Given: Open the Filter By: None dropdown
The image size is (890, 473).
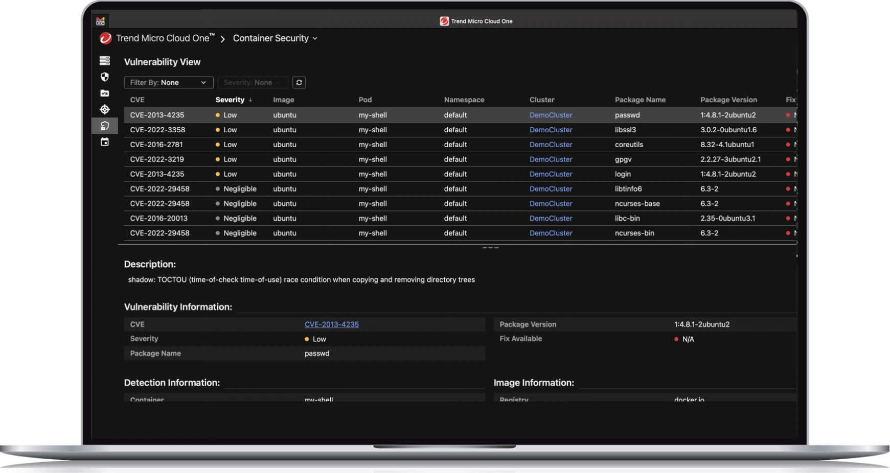Looking at the screenshot, I should 169,82.
